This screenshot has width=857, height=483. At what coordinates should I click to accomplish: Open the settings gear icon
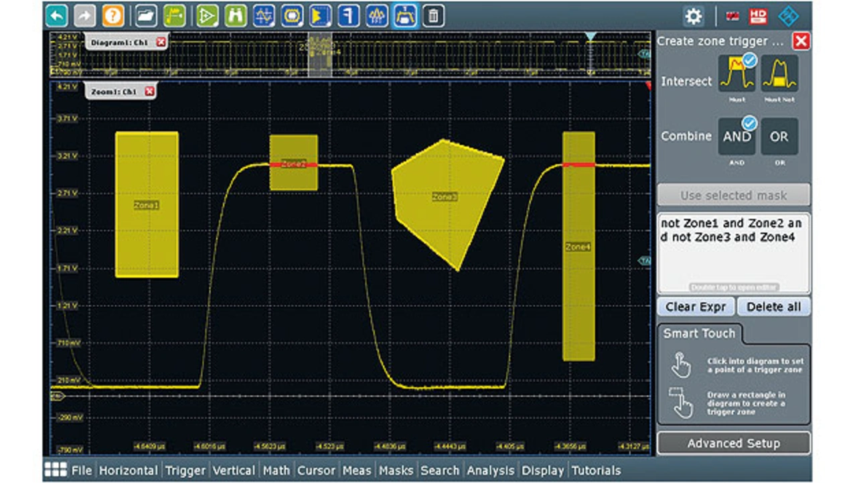694,16
